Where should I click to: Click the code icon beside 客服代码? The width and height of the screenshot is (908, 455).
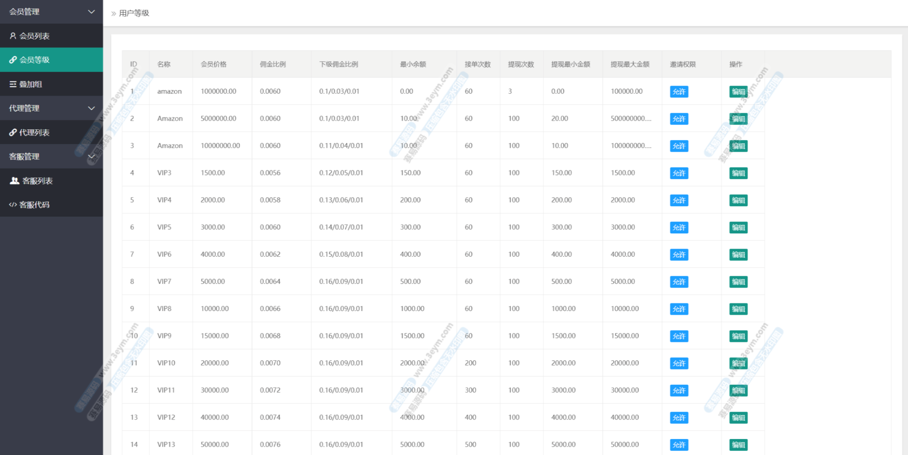13,205
